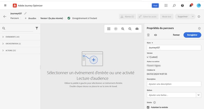This screenshot has height=109, width=204.
Task: Click the creation date 04/03/2024 14:07:33
Action: [157, 74]
